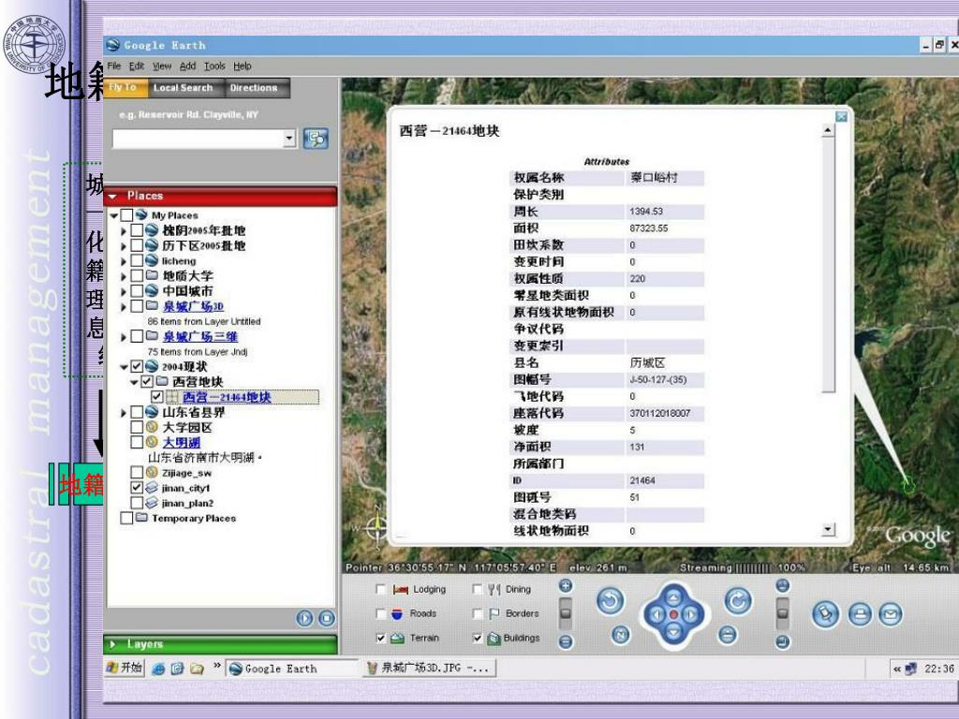This screenshot has height=719, width=959.
Task: Click the tilt slider handle
Action: 782,613
